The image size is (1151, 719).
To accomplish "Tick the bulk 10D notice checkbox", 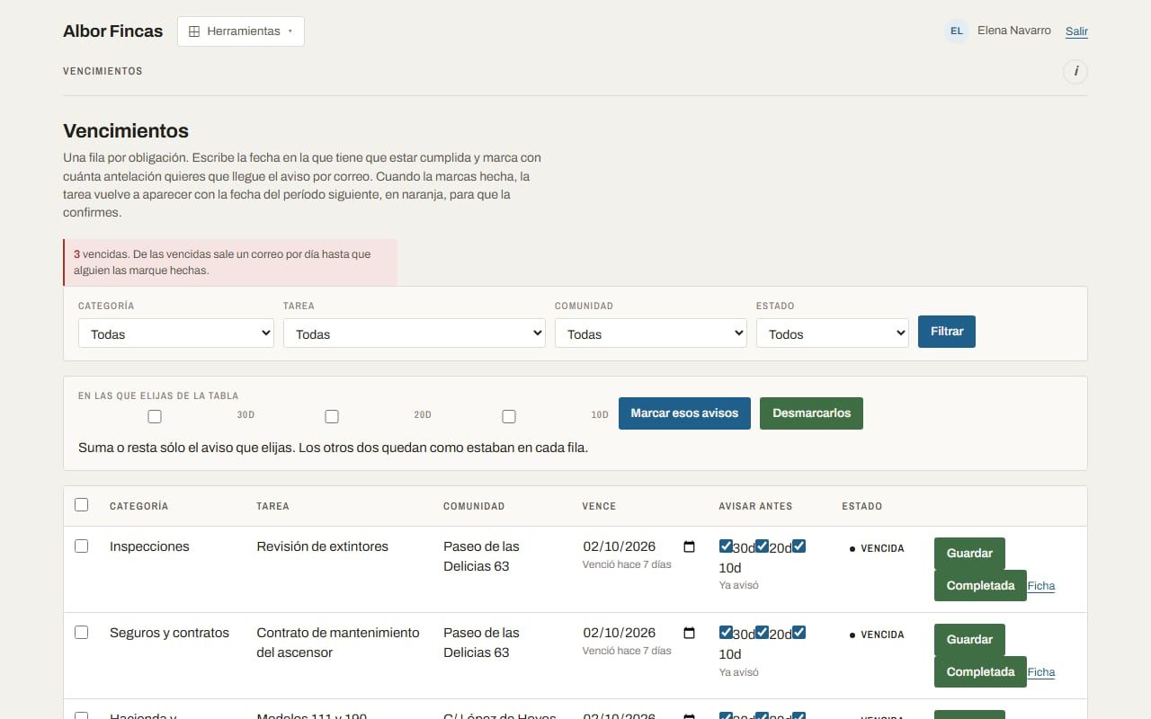I will point(509,416).
